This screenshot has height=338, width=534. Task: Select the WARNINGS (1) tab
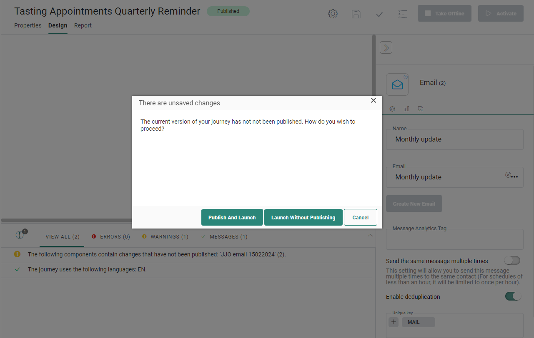[165, 237]
